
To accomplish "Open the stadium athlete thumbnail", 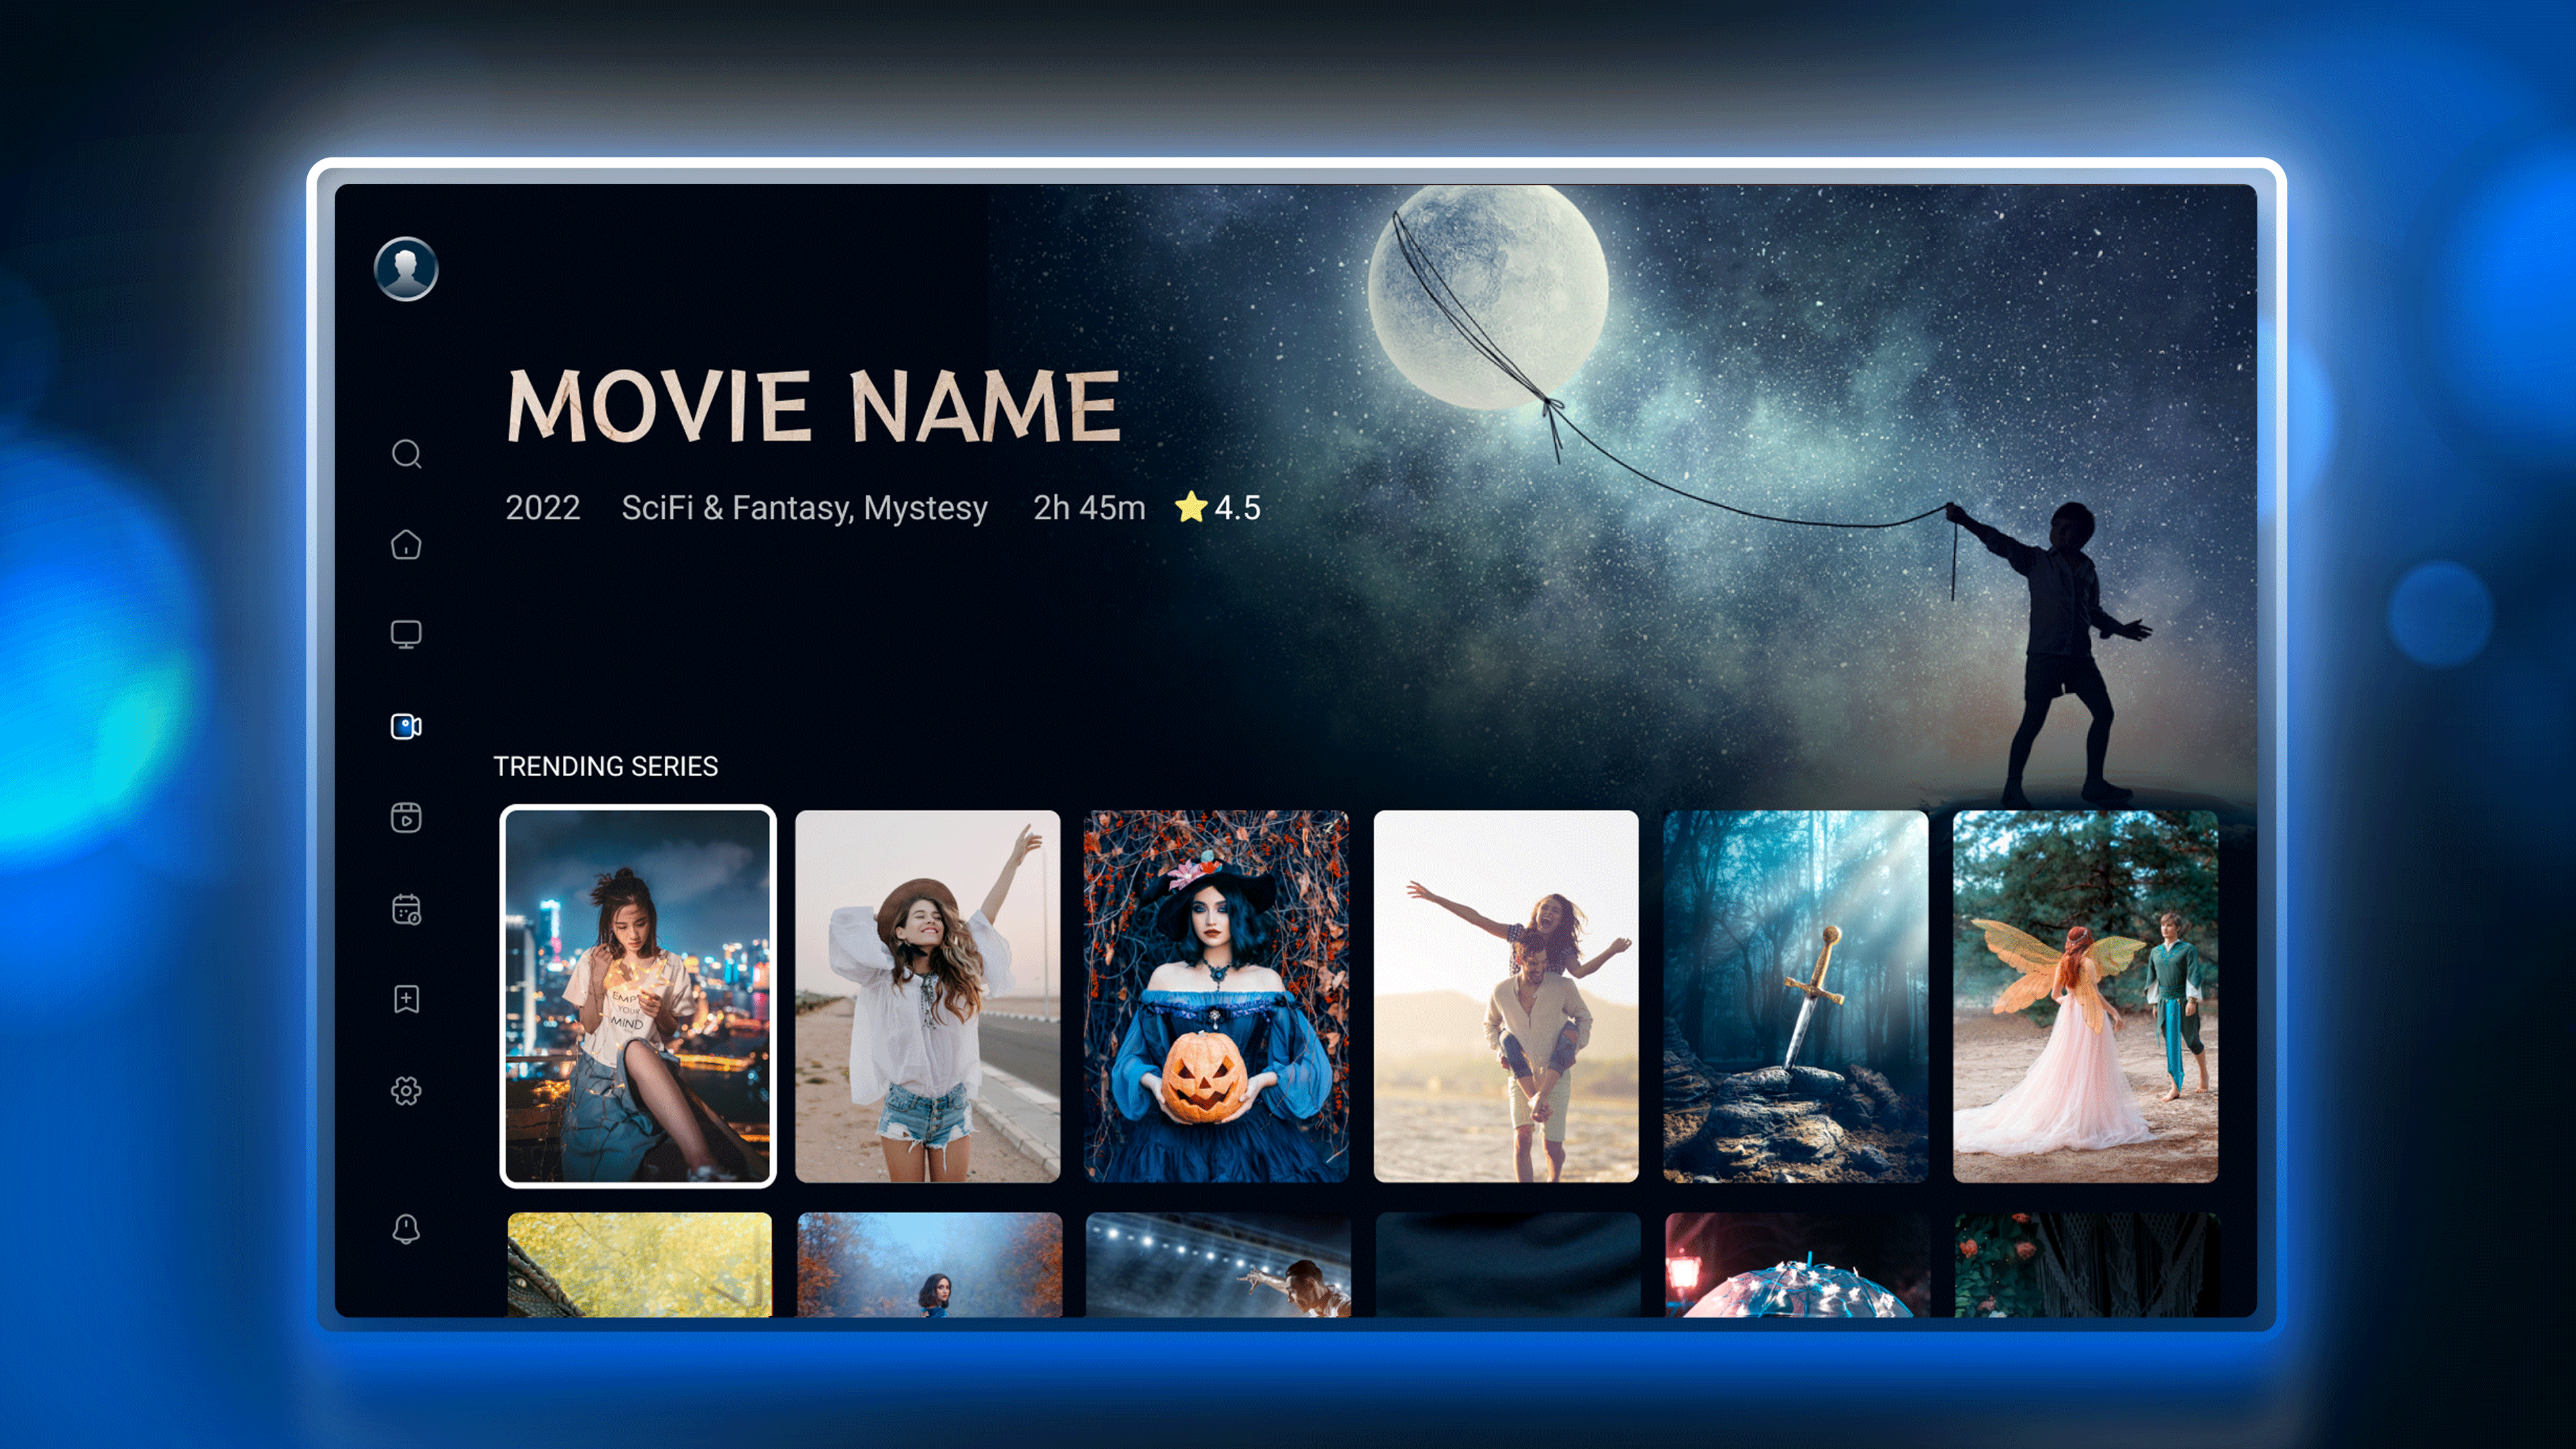I will tap(1218, 1264).
